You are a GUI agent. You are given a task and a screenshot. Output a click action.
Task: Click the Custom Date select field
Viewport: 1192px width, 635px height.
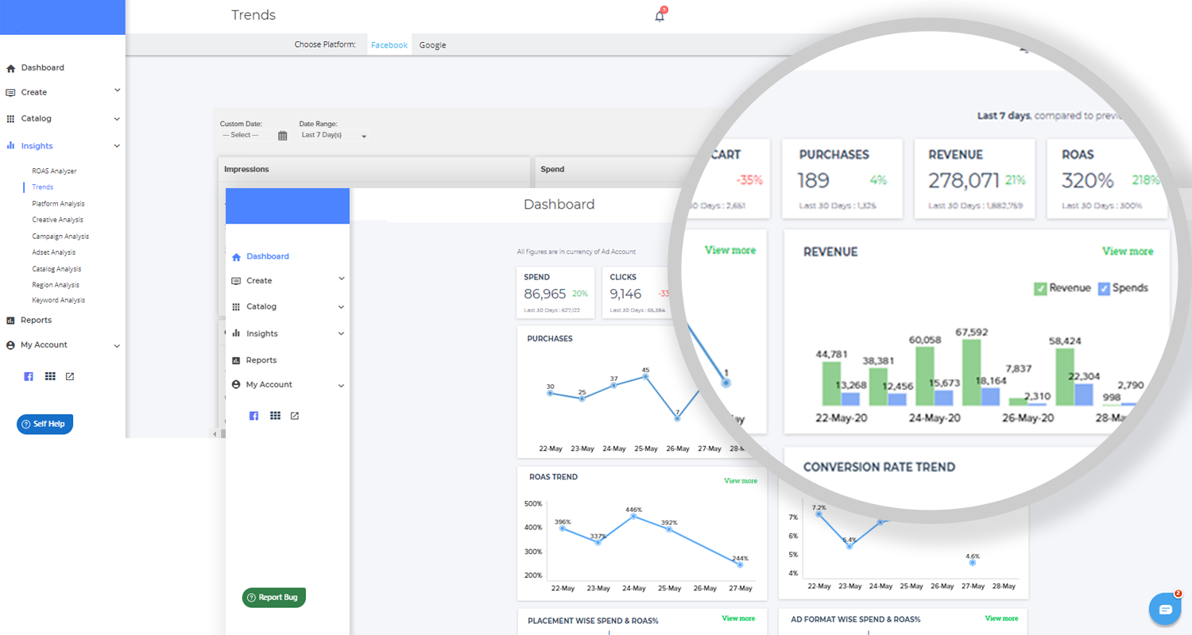pyautogui.click(x=246, y=136)
